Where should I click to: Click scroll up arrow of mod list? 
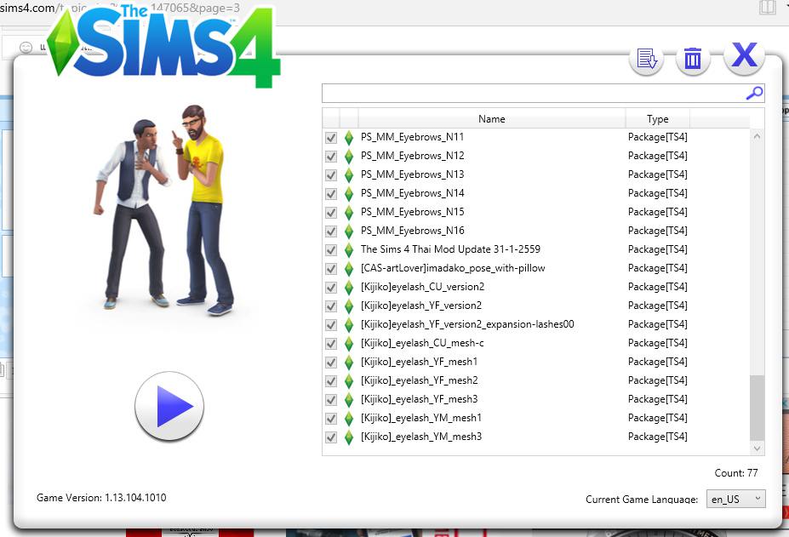757,136
